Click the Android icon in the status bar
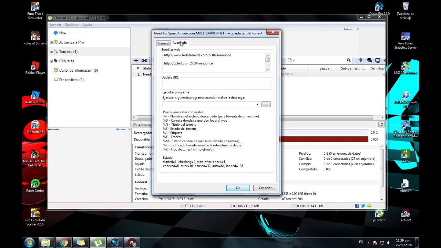This screenshot has height=248, width=441. coord(369,206)
